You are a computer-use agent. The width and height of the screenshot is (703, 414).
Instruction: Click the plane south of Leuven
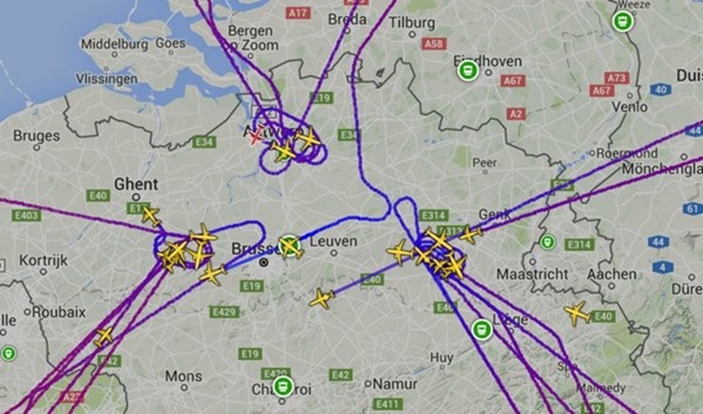(321, 298)
